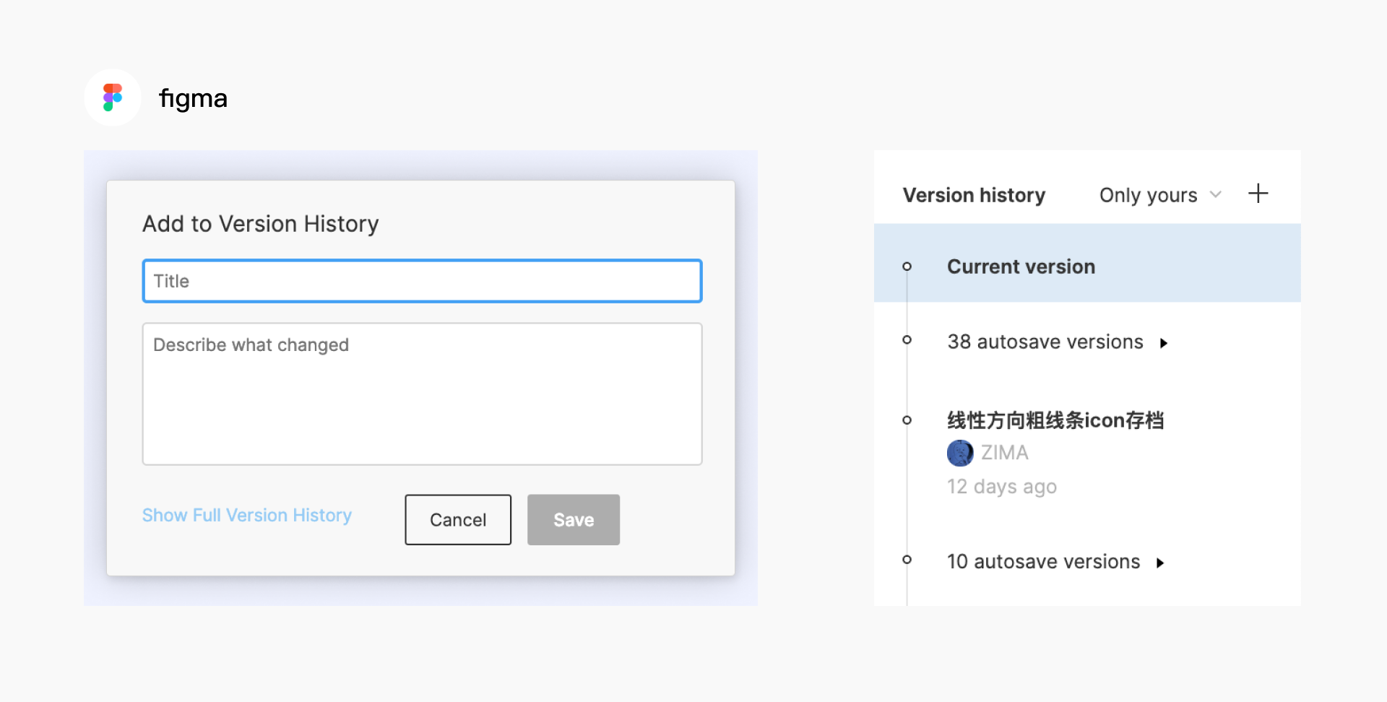Open Show Full Version History link
The height and width of the screenshot is (702, 1387).
[246, 515]
